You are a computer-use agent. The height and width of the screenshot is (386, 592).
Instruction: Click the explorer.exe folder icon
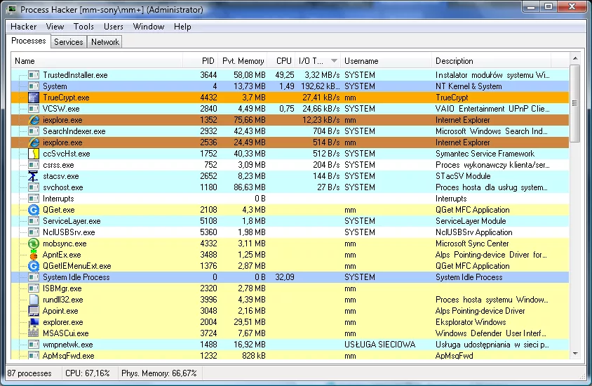pyautogui.click(x=34, y=322)
